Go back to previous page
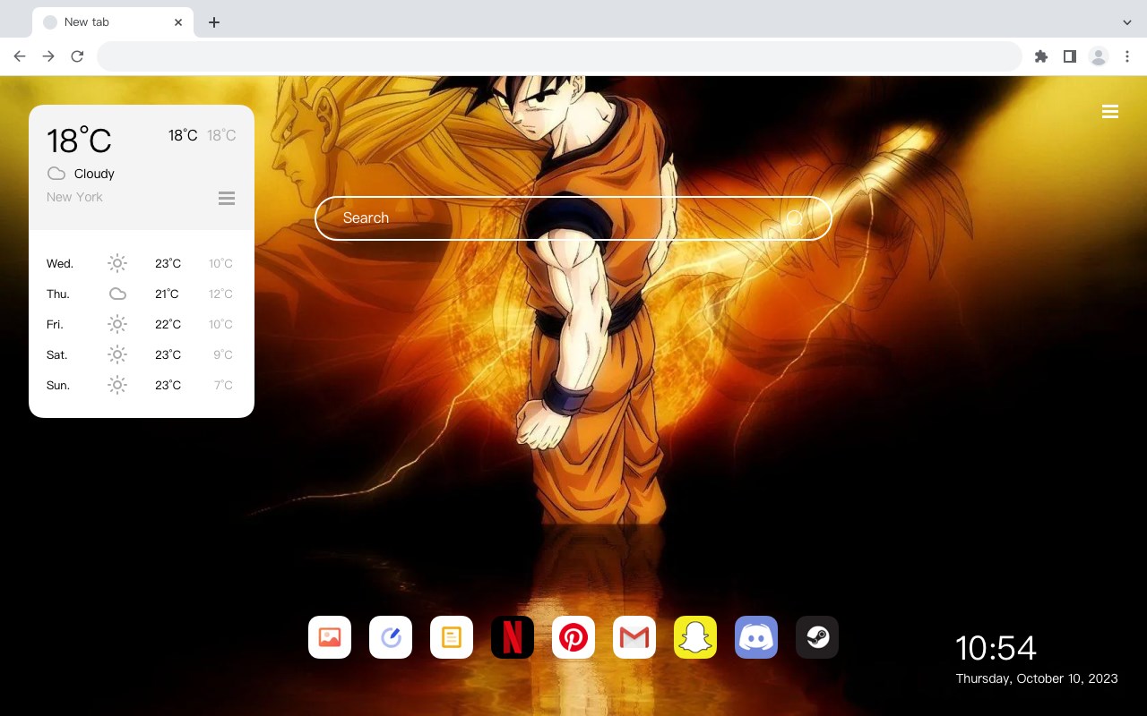Viewport: 1147px width, 716px height. click(x=20, y=56)
